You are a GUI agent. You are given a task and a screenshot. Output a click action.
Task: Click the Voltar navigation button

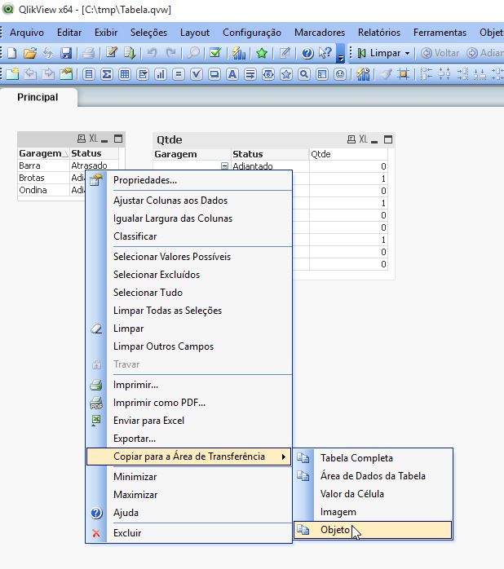(440, 53)
